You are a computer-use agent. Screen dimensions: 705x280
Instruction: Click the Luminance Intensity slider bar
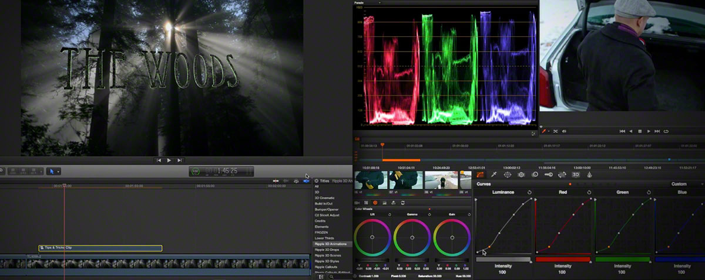coord(503,259)
